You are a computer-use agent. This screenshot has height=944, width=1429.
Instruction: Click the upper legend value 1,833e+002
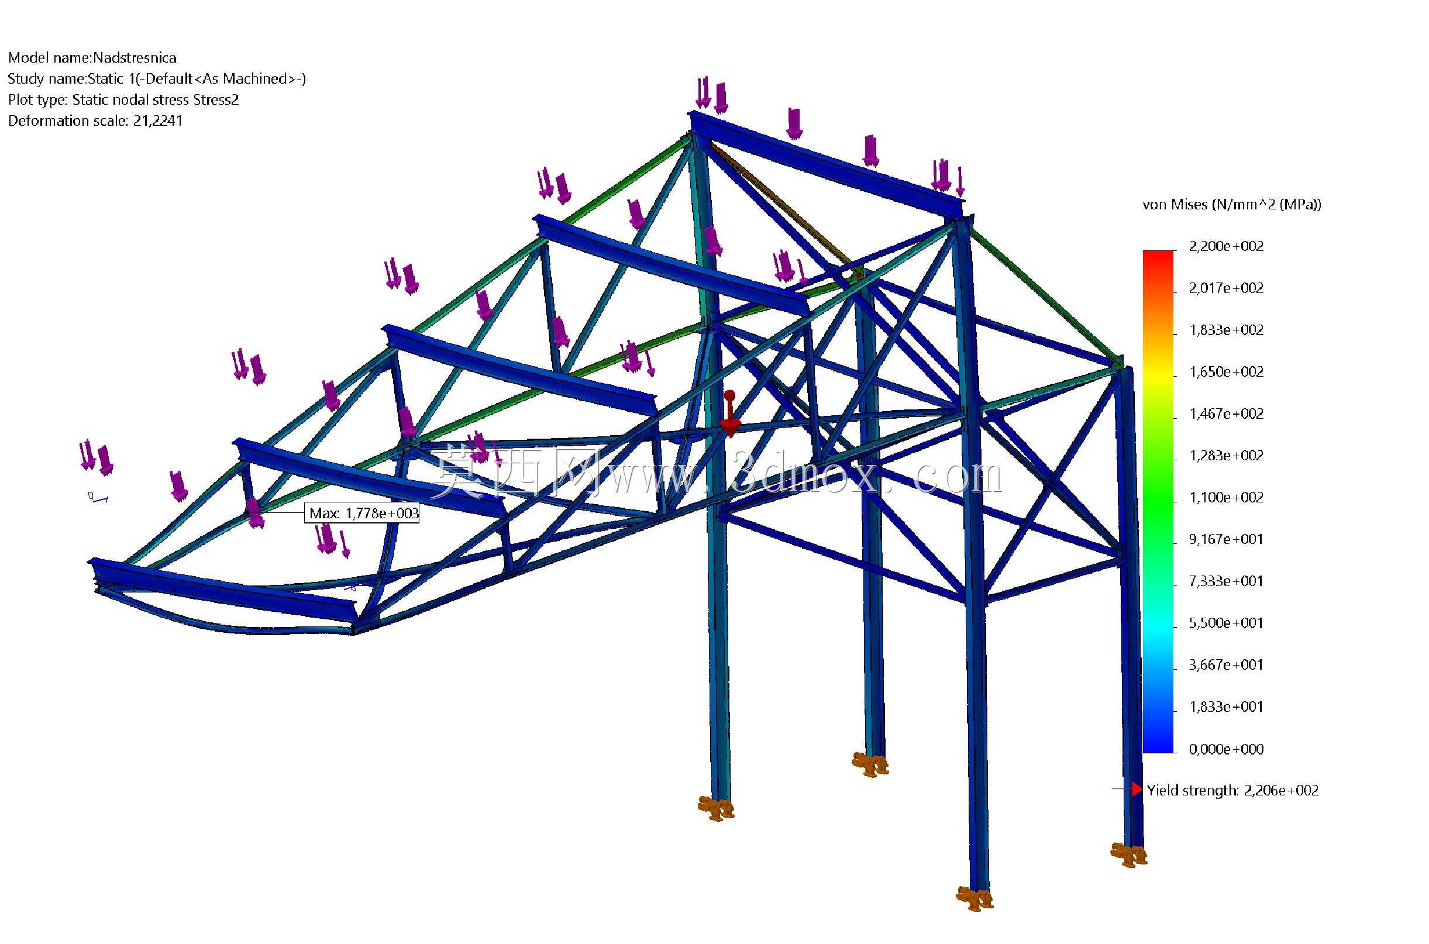1226,330
